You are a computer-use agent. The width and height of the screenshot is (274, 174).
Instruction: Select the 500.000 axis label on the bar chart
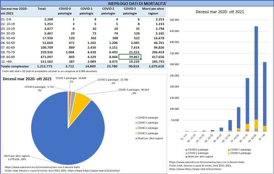(174, 20)
